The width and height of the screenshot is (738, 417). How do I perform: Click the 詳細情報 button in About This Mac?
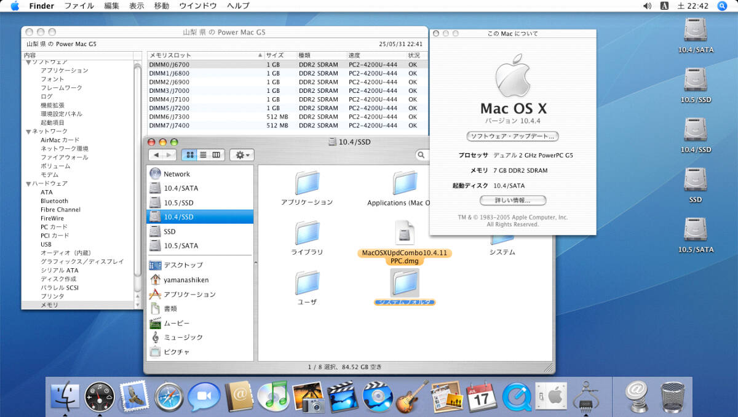pos(513,200)
